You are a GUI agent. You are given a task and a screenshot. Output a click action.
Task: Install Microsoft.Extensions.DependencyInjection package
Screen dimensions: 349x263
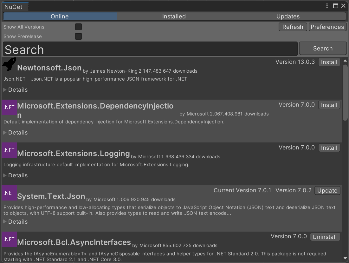point(329,105)
